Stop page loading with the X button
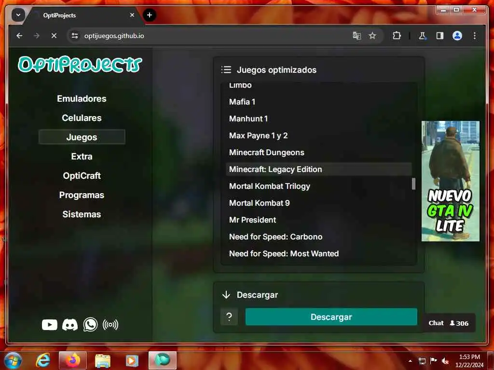 54,36
